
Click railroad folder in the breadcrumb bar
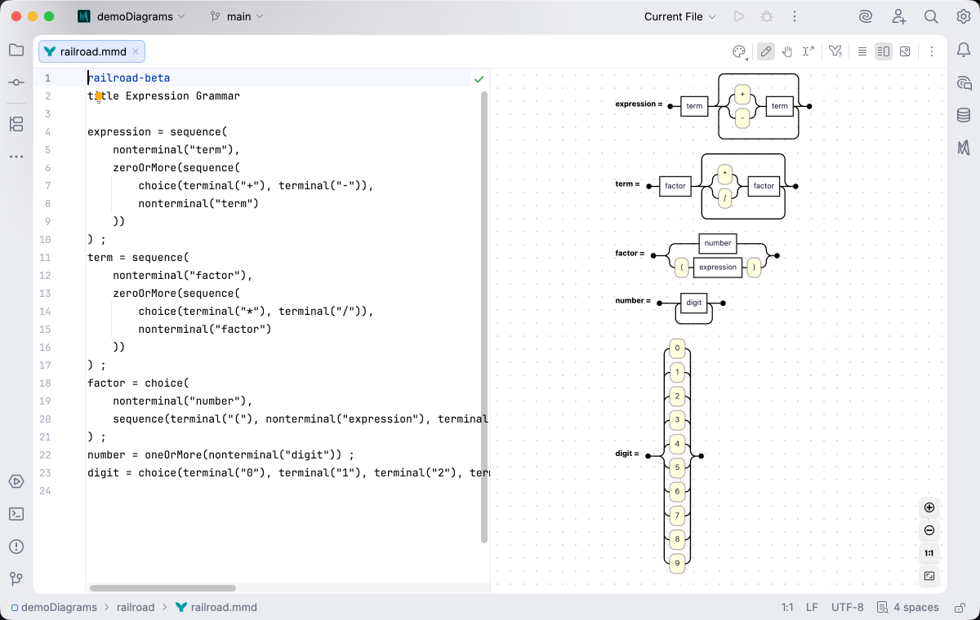tap(136, 607)
